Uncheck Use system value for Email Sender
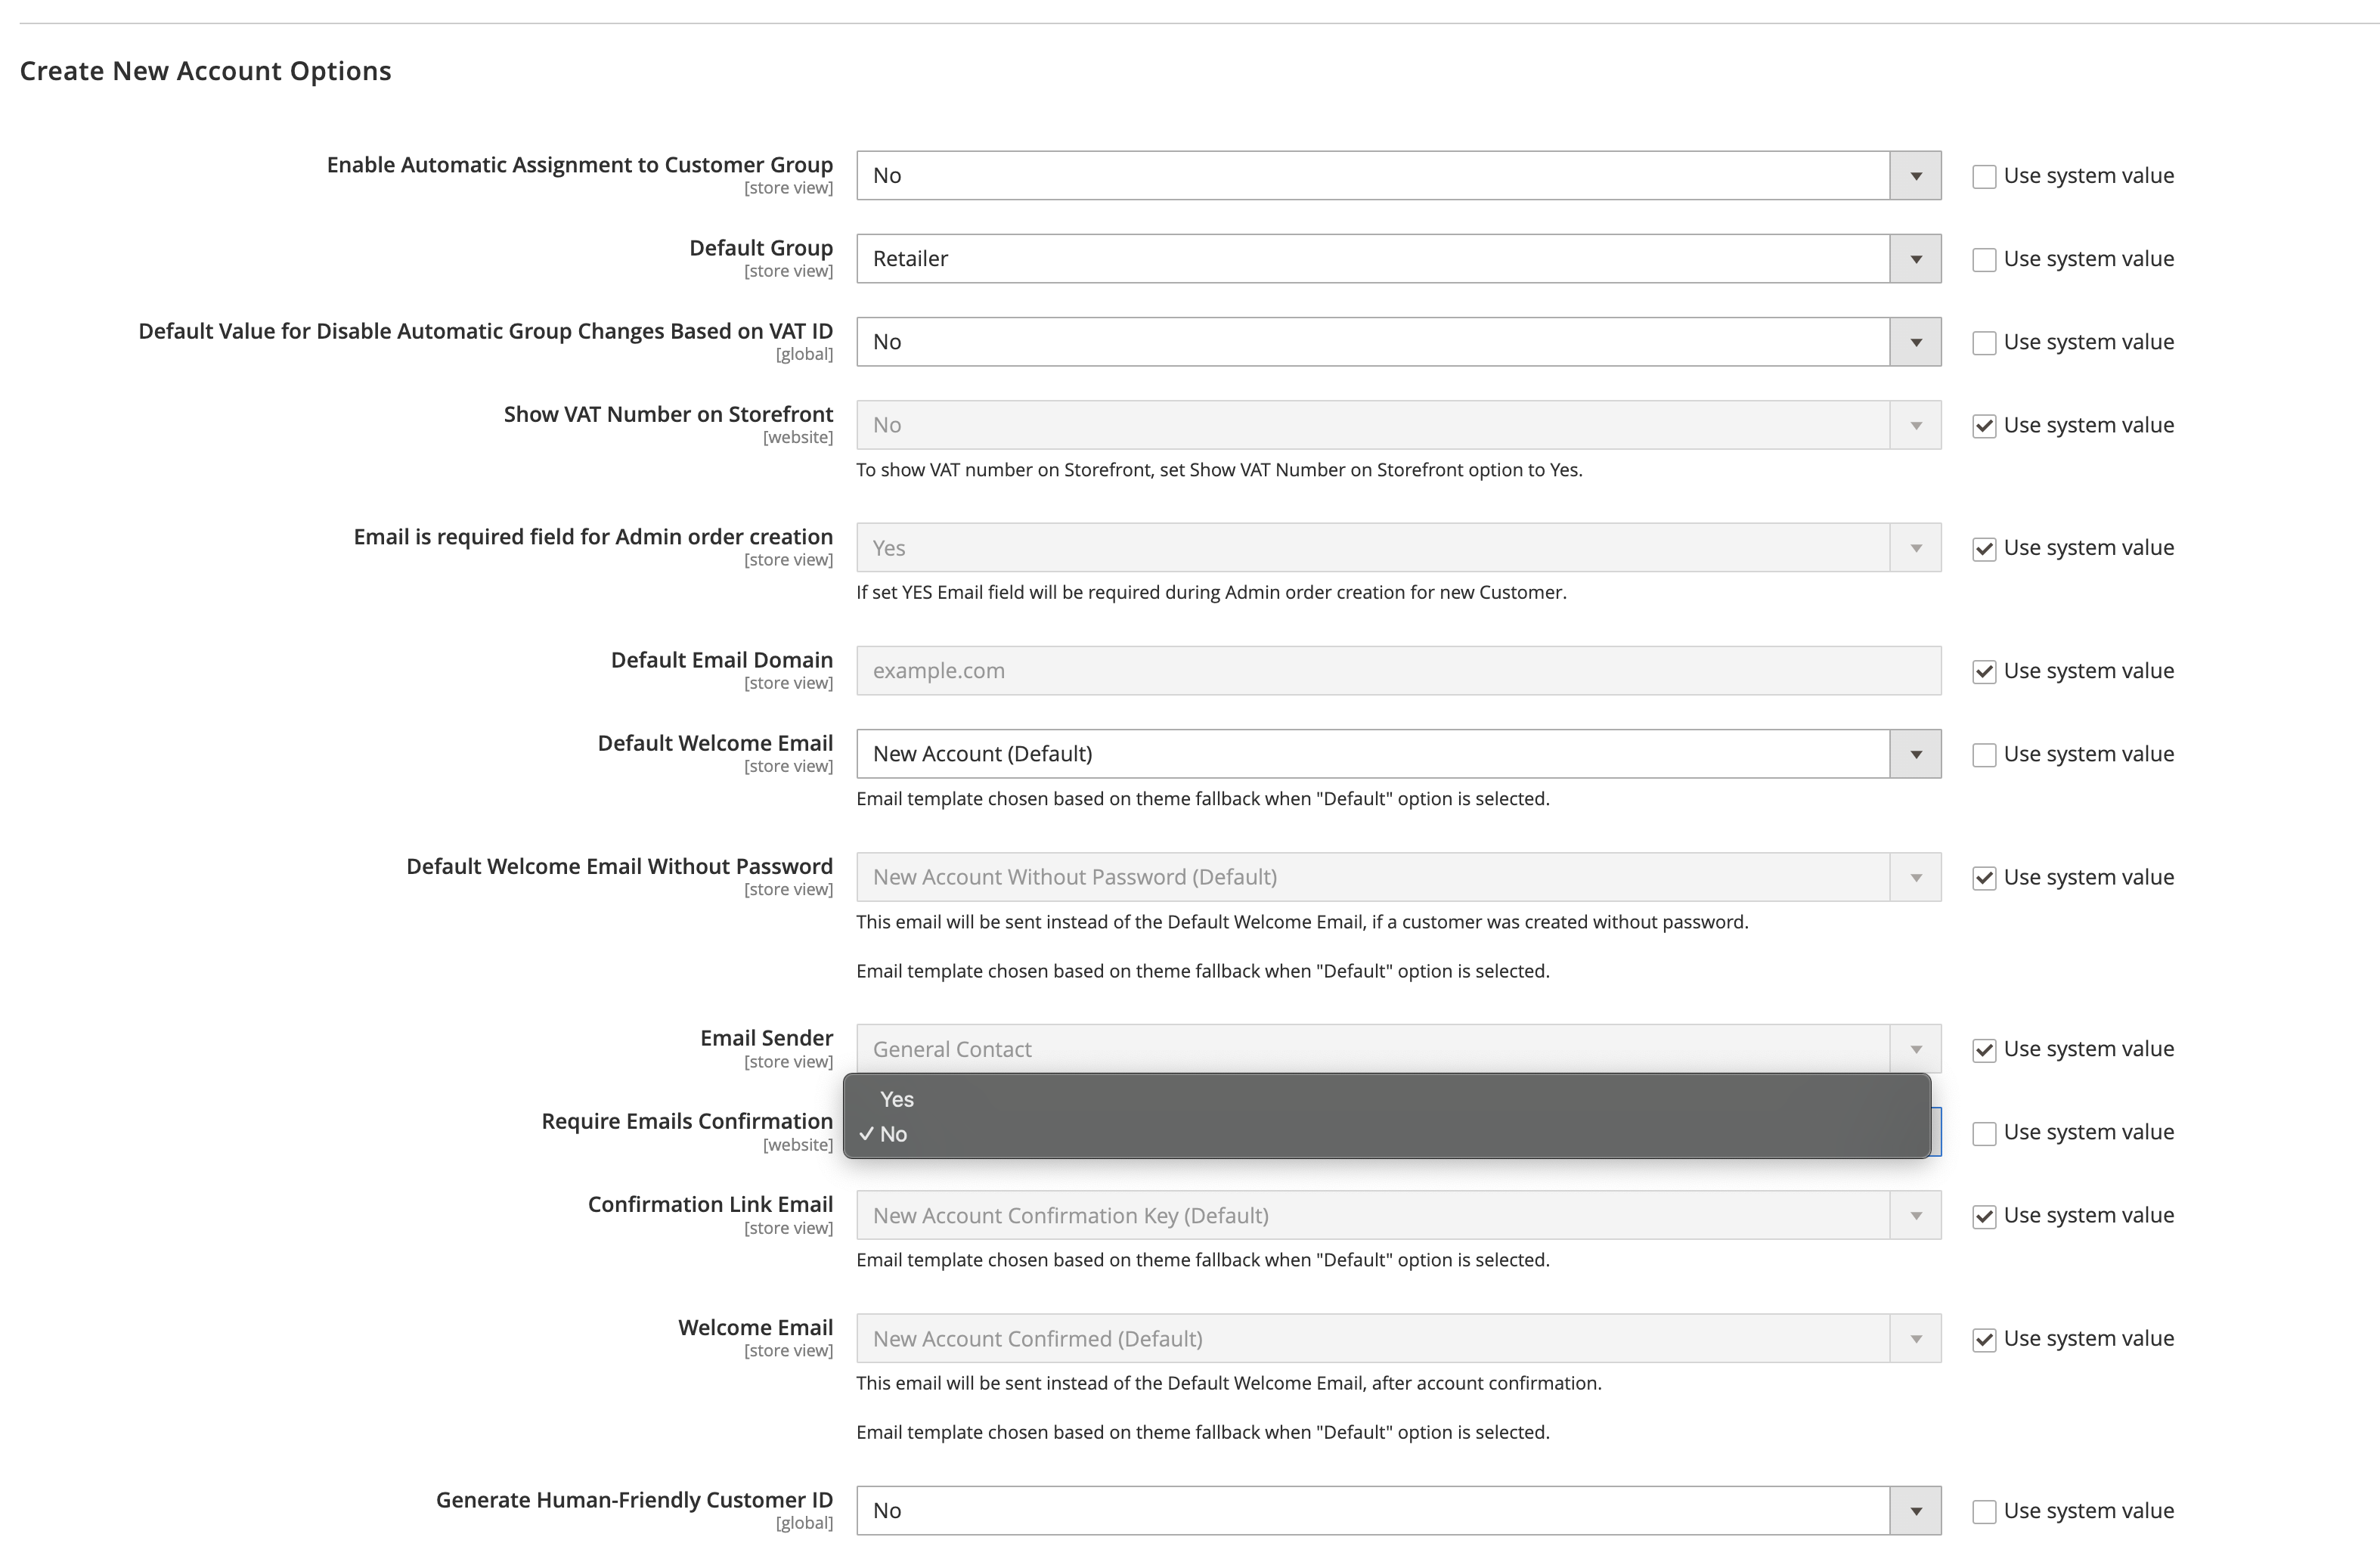 [x=1984, y=1050]
